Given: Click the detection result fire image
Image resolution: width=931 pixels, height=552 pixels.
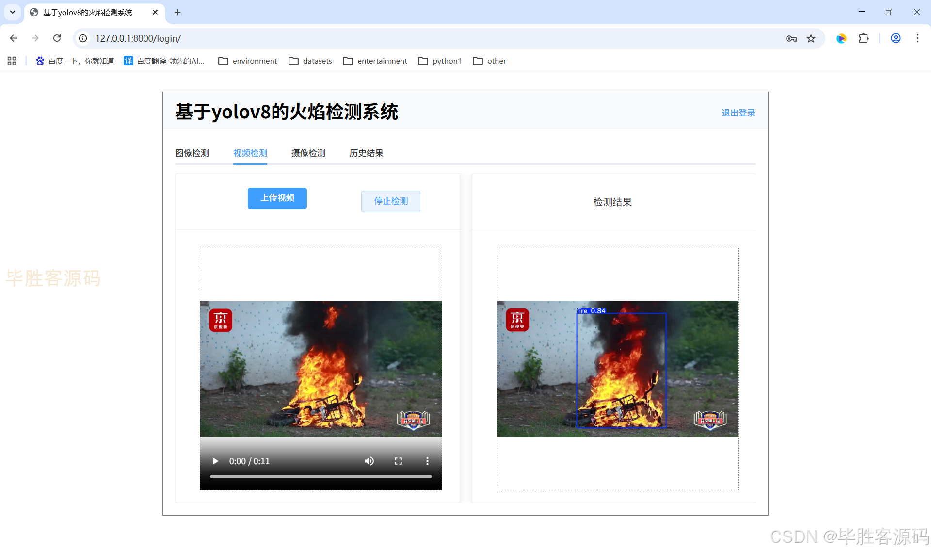Looking at the screenshot, I should click(617, 369).
